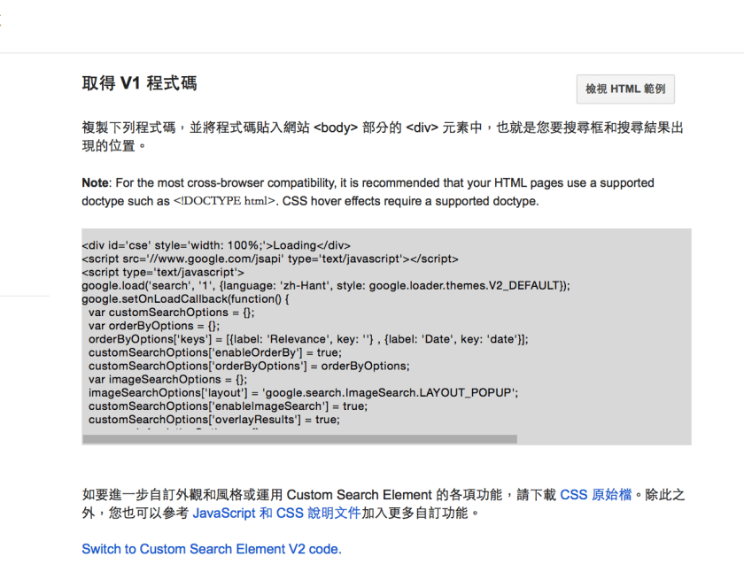
Task: Click the div id='cse' code line
Action: tap(216, 245)
